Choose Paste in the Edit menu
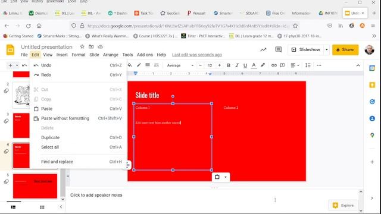Screen dimensions: 381x214 coord(78,109)
